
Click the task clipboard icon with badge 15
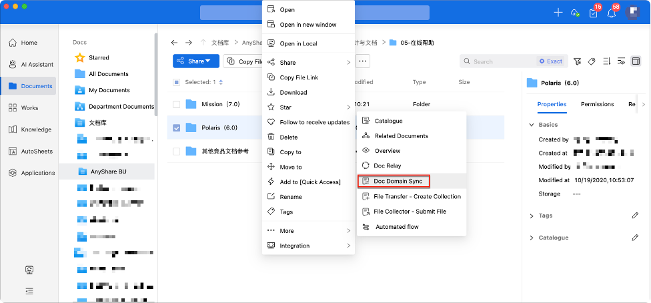click(593, 13)
